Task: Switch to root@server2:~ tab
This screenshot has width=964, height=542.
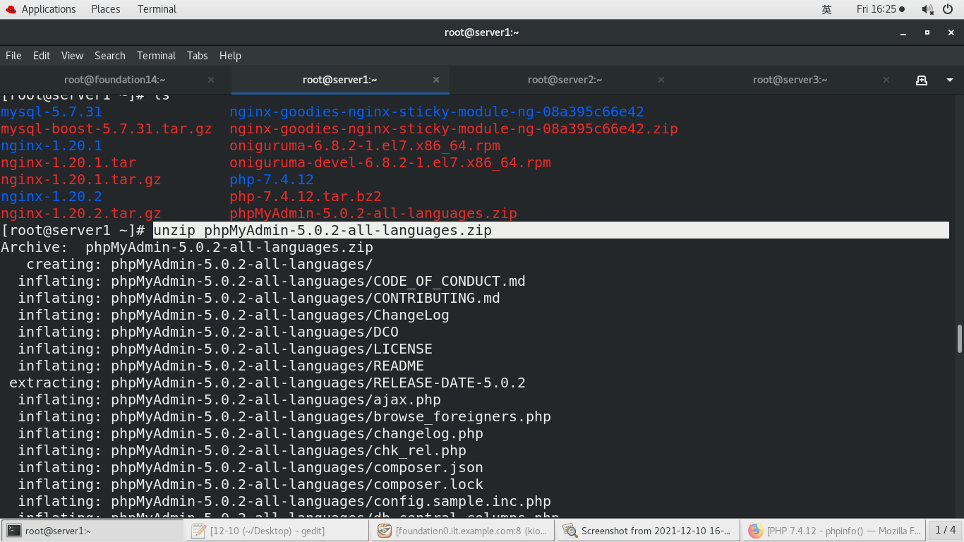Action: [x=565, y=80]
